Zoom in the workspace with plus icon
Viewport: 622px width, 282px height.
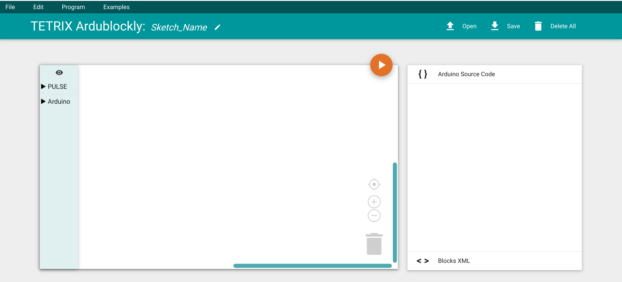[374, 202]
